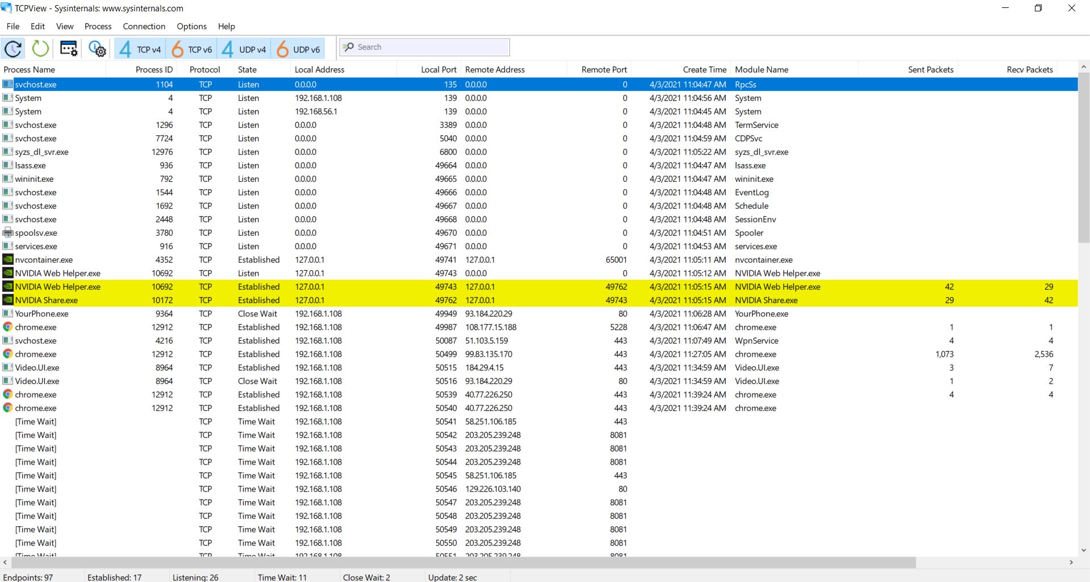Viewport: 1090px width, 582px height.
Task: Toggle the UDP v6 filter
Action: tap(298, 49)
